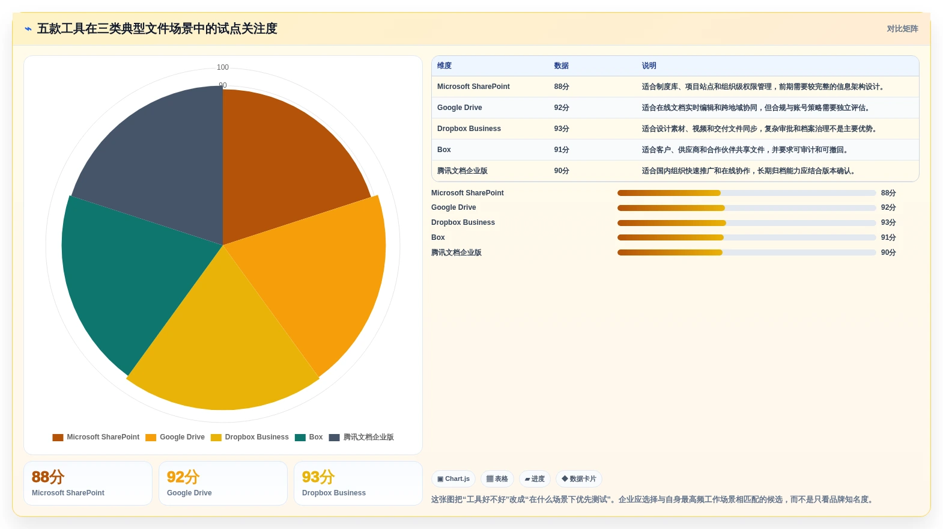
Task: Click the SharePoint description about 制度库
Action: coord(764,87)
